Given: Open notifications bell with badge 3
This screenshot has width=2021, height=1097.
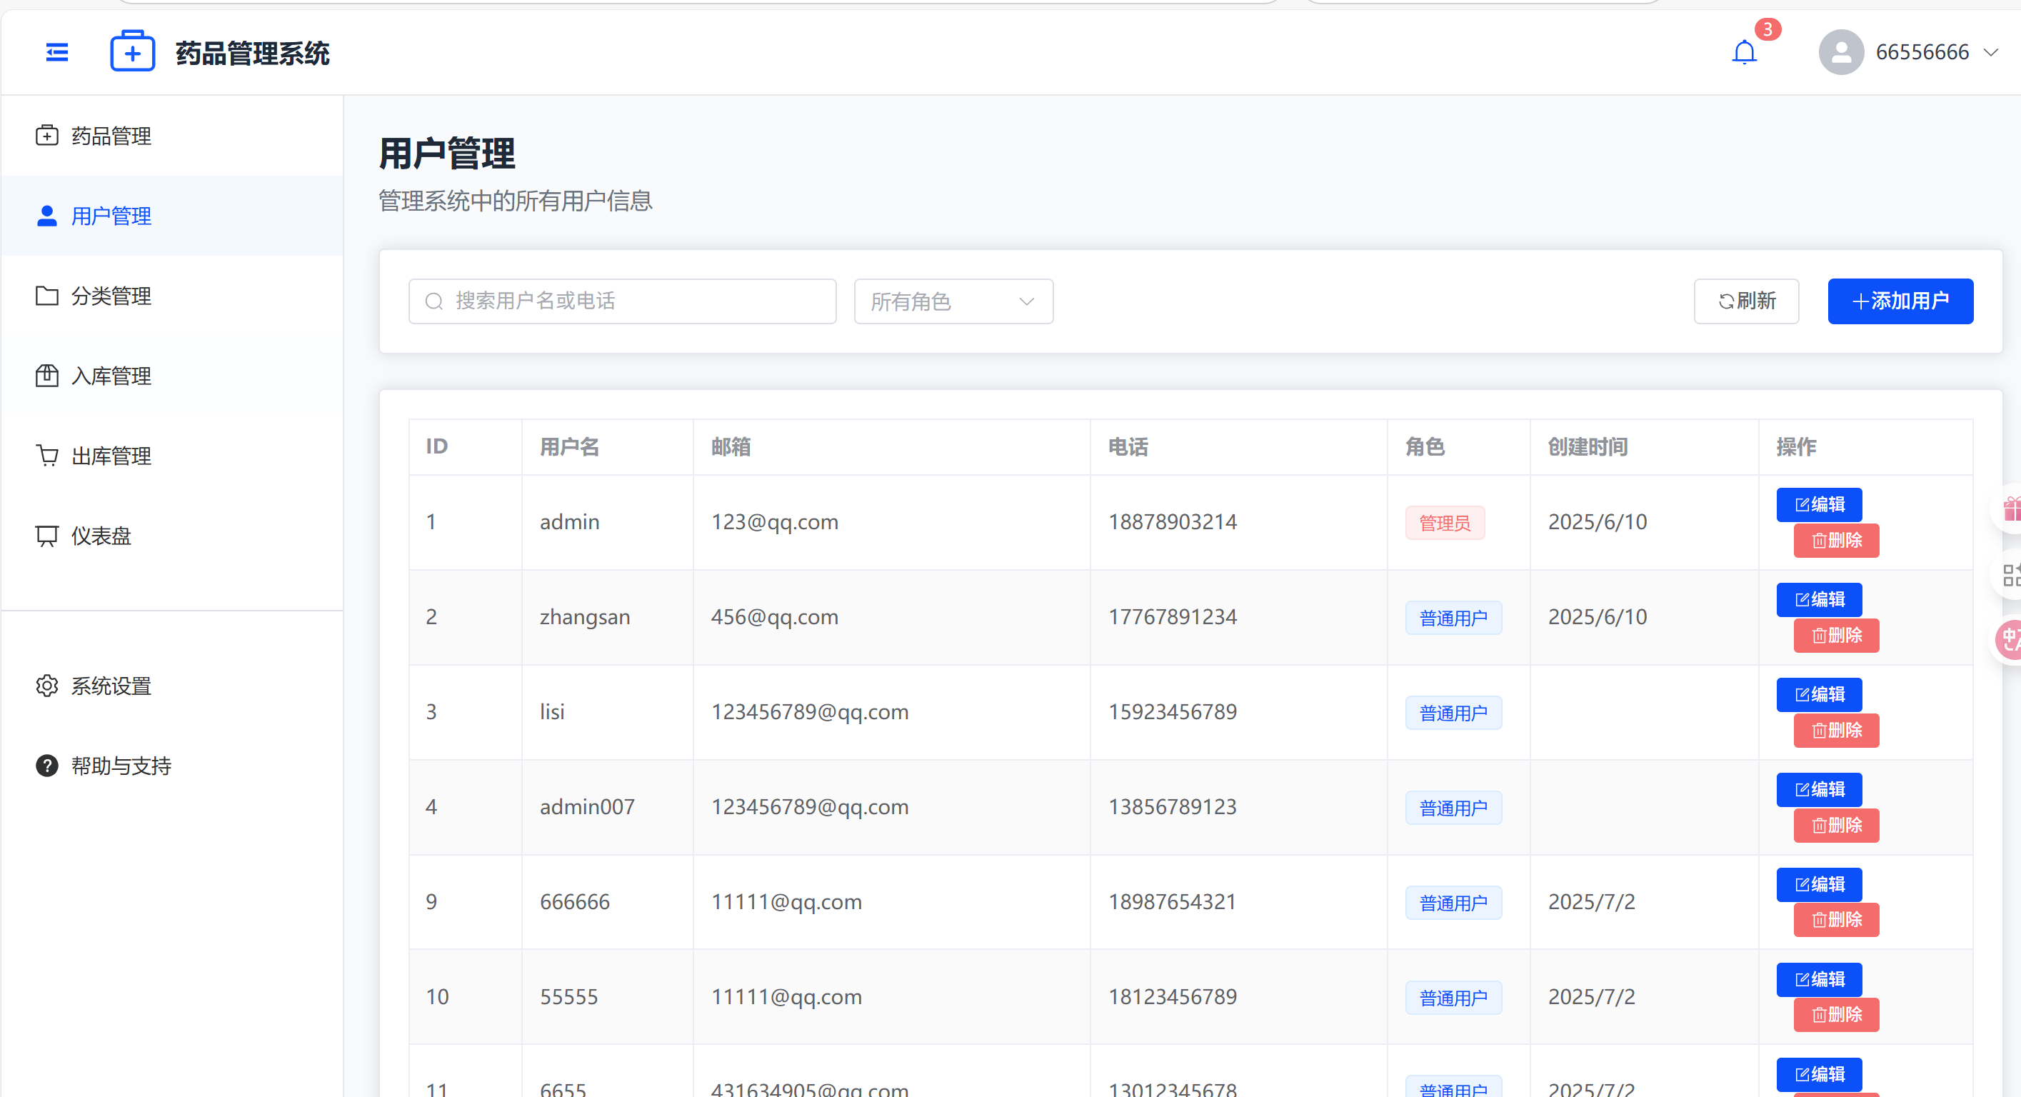Looking at the screenshot, I should pos(1743,53).
